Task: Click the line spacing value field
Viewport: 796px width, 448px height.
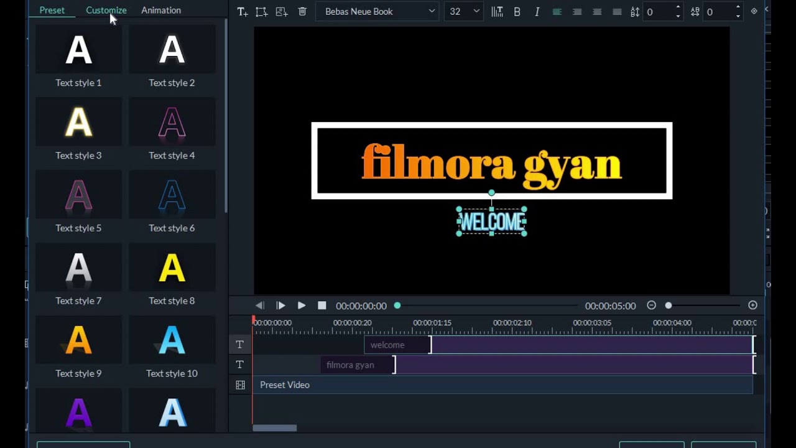Action: pyautogui.click(x=659, y=12)
